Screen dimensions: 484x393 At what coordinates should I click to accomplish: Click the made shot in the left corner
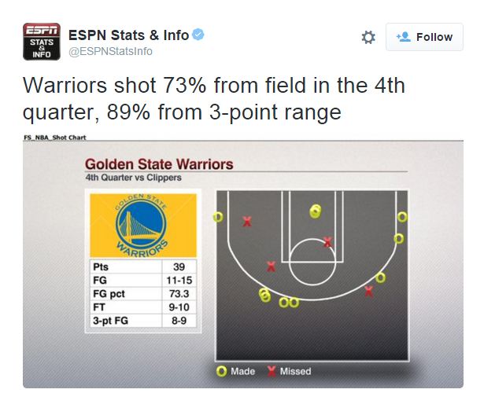coord(218,217)
